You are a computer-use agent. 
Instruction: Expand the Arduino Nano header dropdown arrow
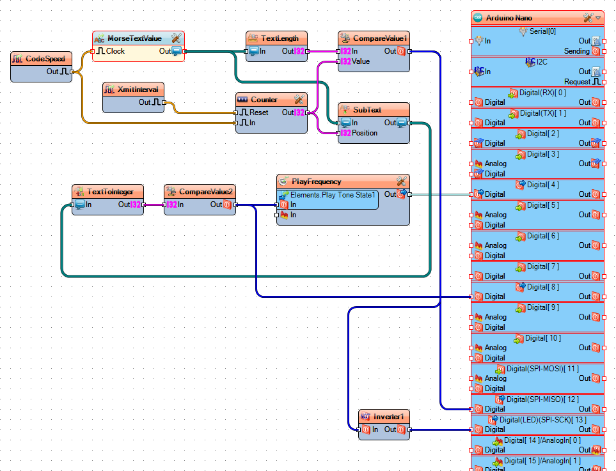tap(598, 18)
